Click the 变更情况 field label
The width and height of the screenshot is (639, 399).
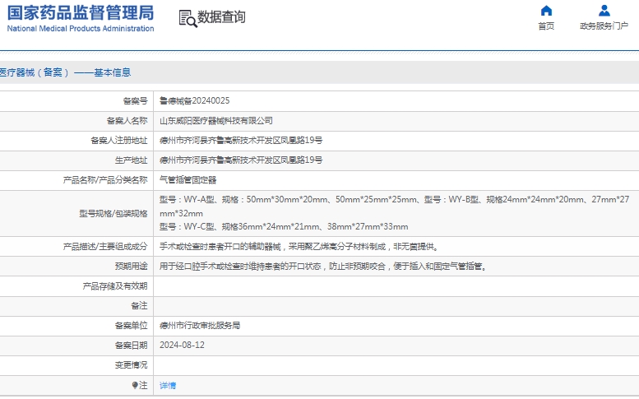tap(132, 364)
